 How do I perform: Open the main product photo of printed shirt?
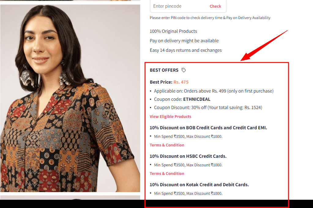pos(70,98)
